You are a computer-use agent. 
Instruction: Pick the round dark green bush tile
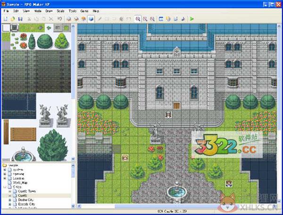(45, 41)
